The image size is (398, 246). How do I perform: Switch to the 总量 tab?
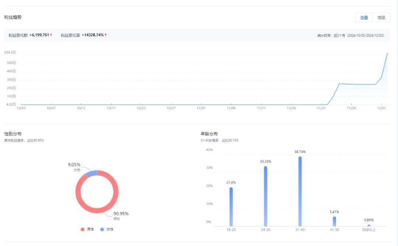coord(364,18)
